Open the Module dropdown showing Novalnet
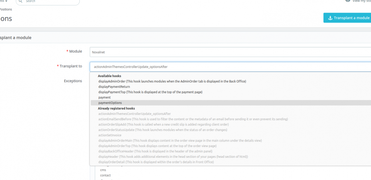Viewport: 371px width, 180px height. (230, 52)
